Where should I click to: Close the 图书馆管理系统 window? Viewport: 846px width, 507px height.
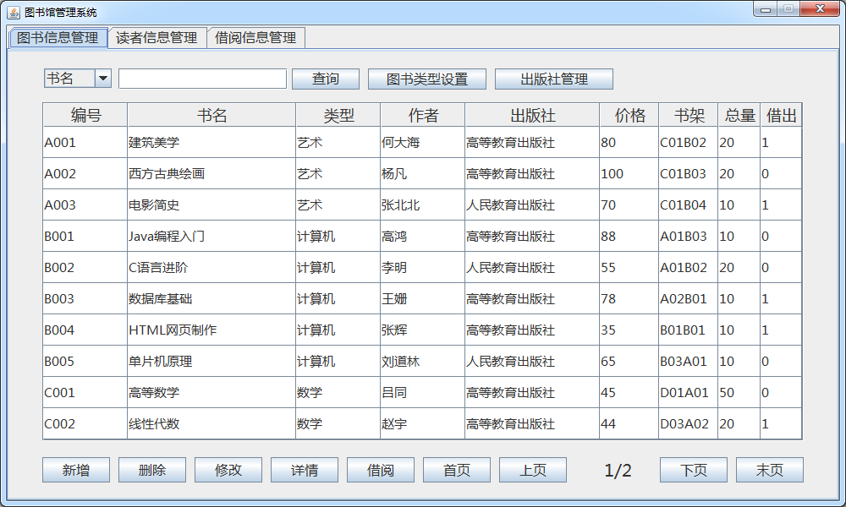click(820, 9)
